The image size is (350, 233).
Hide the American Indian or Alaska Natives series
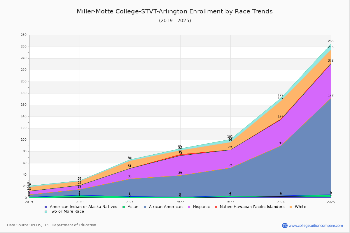click(83, 207)
